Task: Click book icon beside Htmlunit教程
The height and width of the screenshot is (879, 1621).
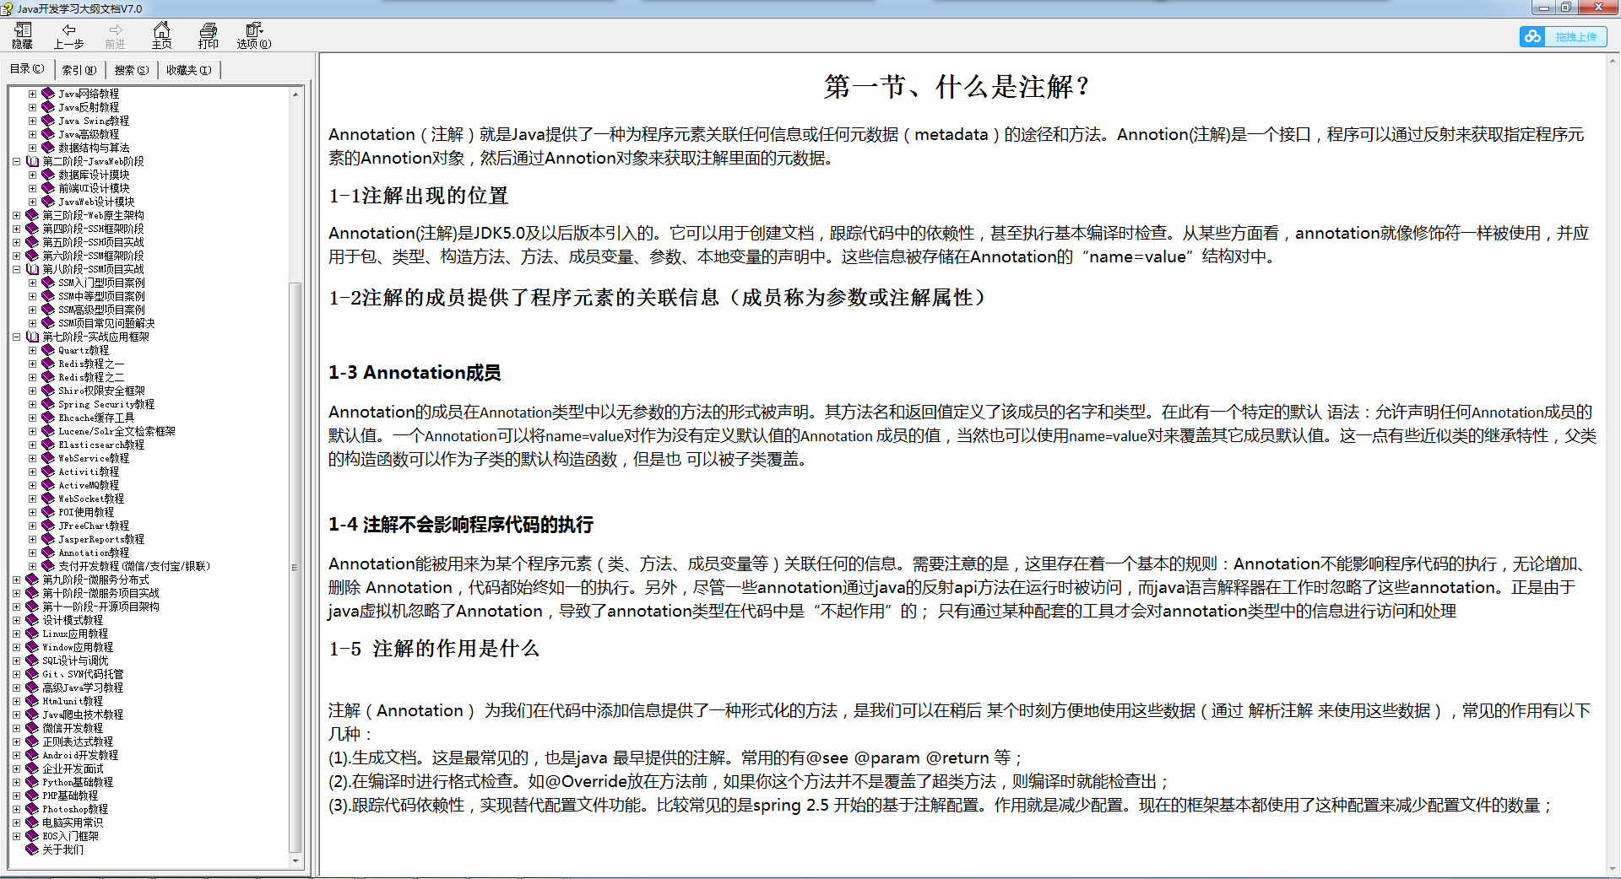Action: (33, 701)
